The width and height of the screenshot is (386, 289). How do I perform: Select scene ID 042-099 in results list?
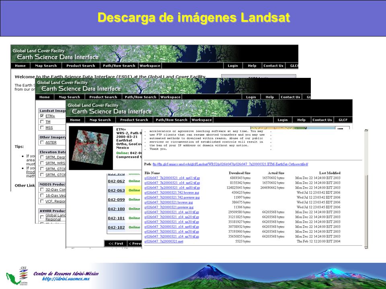116,199
